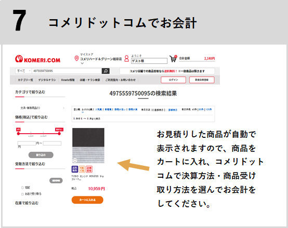
Task: Click the My Store location pin icon
Action: (76, 59)
